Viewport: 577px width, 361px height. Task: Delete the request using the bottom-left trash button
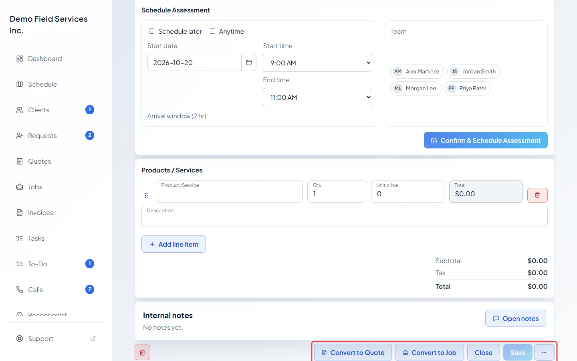pos(142,353)
